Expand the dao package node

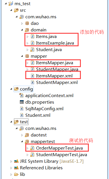point(22,23)
